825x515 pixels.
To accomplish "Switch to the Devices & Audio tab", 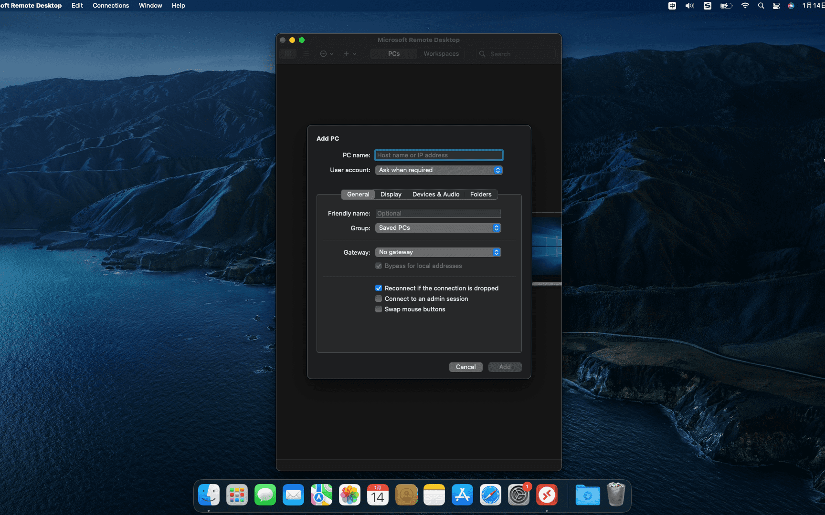I will tap(435, 195).
